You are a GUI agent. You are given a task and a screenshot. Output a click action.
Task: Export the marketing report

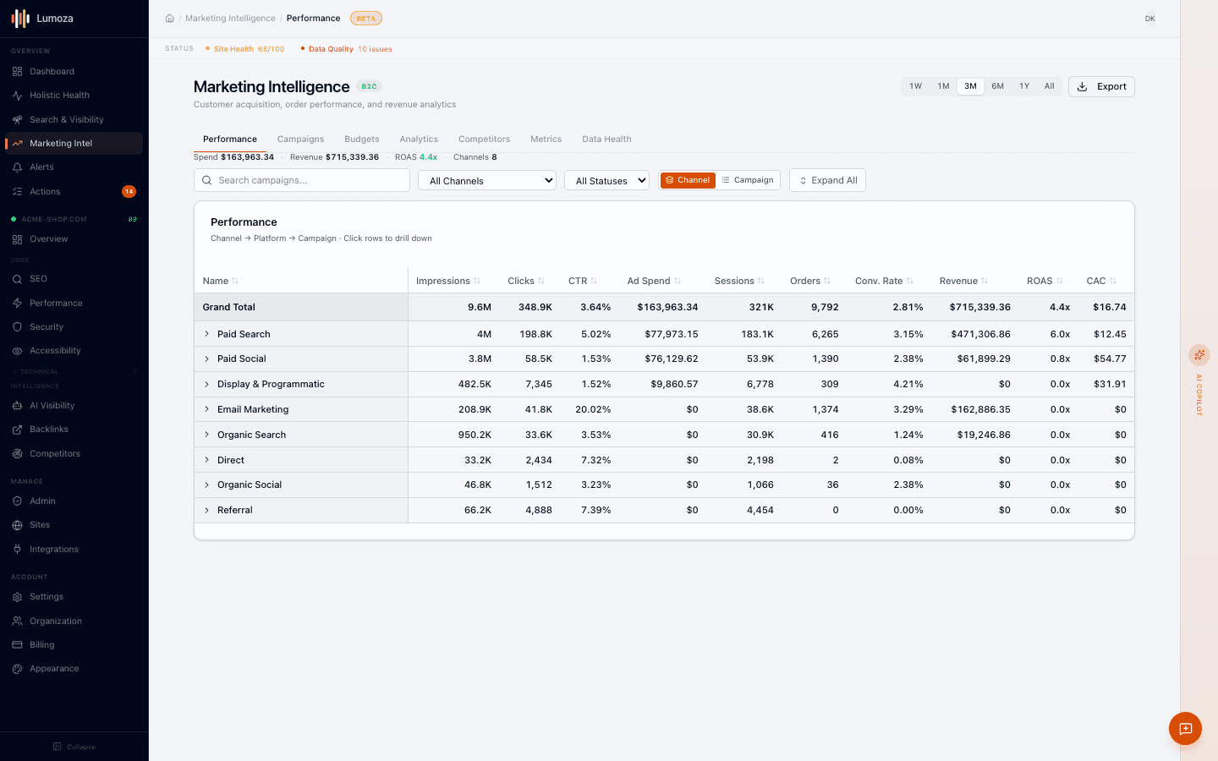(1101, 86)
